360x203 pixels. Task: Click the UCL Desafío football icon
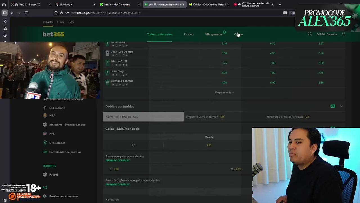(x=45, y=108)
